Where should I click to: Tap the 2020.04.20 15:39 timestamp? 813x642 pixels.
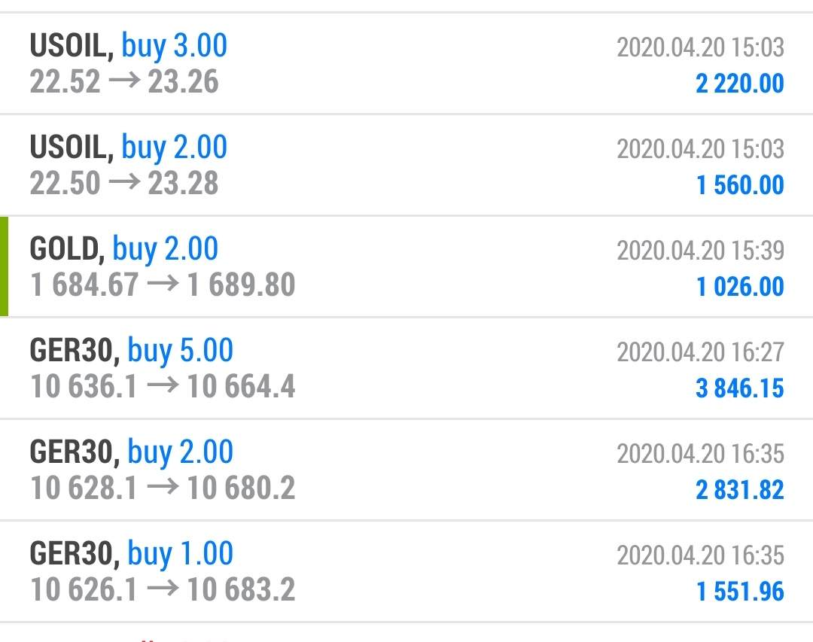700,251
